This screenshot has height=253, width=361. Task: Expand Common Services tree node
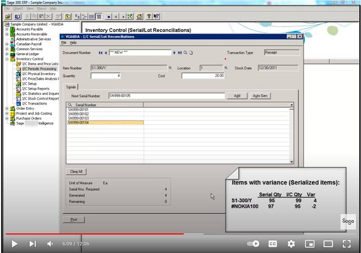(7, 49)
